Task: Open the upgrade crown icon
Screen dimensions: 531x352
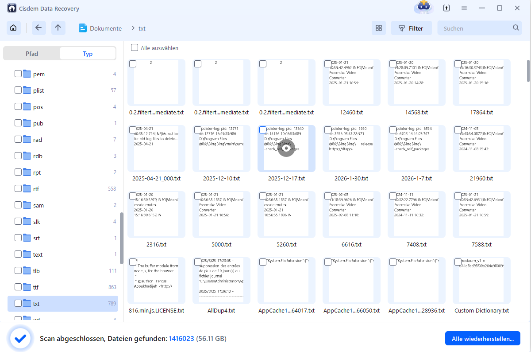Action: pos(423,8)
